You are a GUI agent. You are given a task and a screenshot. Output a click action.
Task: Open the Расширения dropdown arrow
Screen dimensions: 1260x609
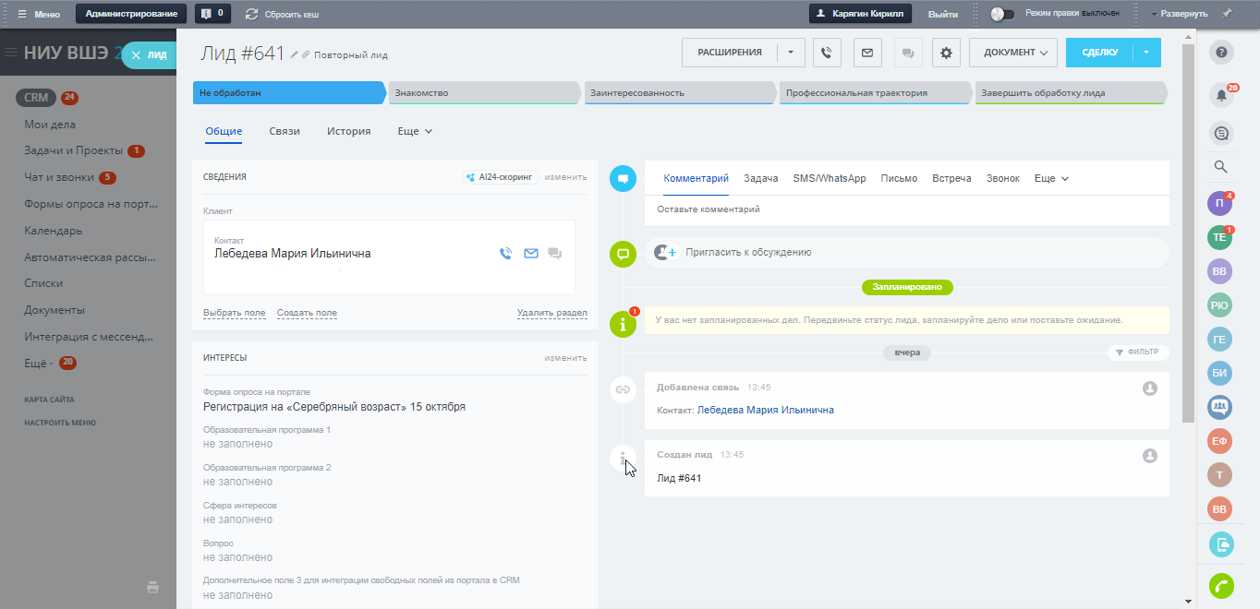(x=791, y=53)
